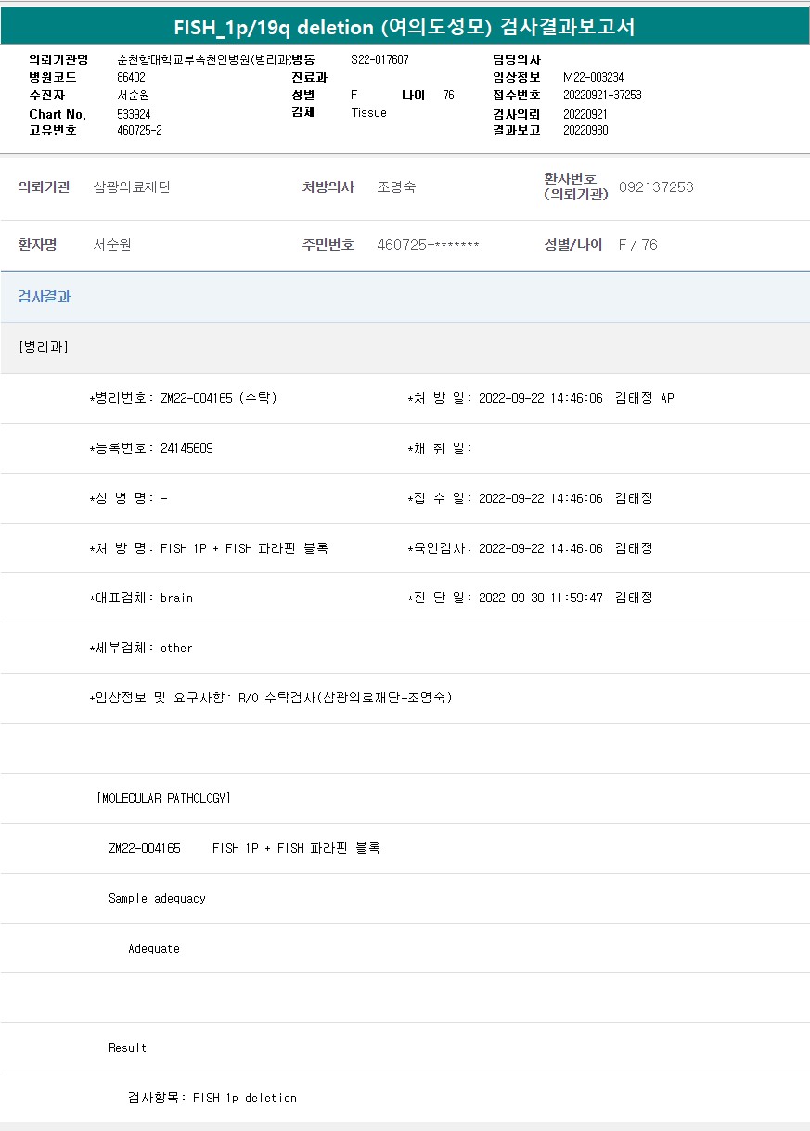Select prescribing doctor name 조영숙
Viewport: 810px width, 1131px height.
pyautogui.click(x=396, y=187)
